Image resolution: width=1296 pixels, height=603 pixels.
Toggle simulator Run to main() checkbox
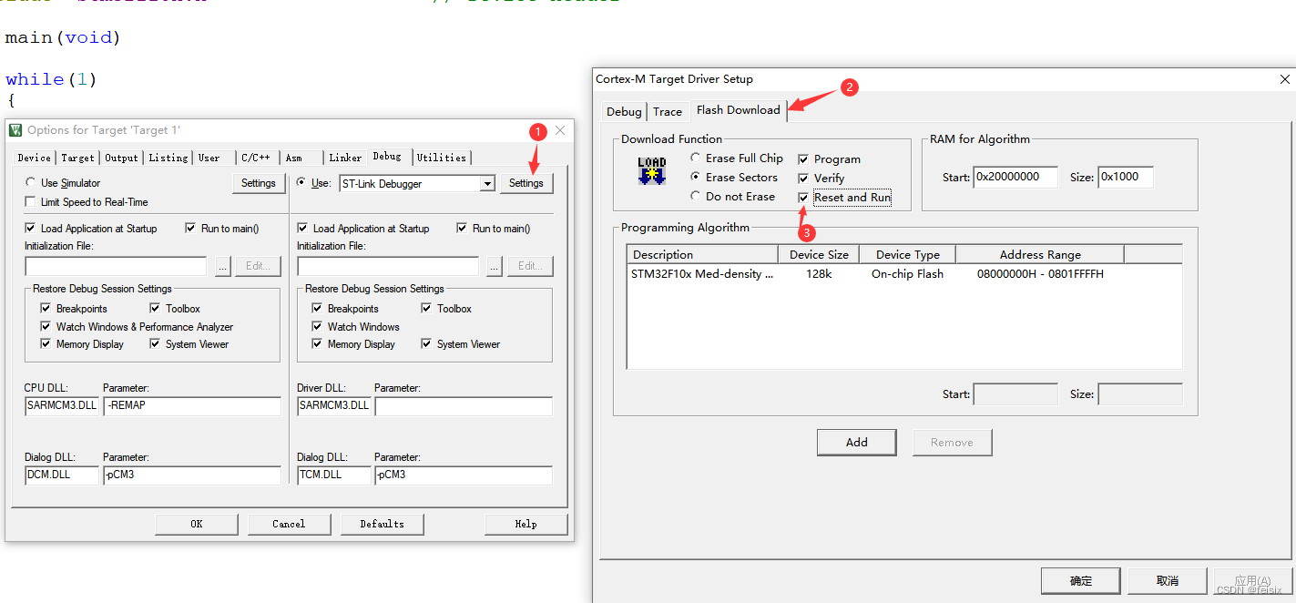pos(190,229)
